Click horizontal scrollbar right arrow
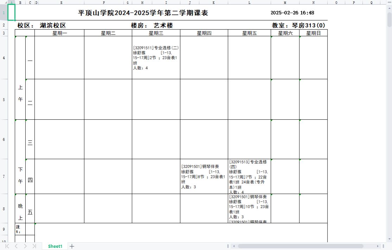392x250 pixels. pyautogui.click(x=378, y=246)
